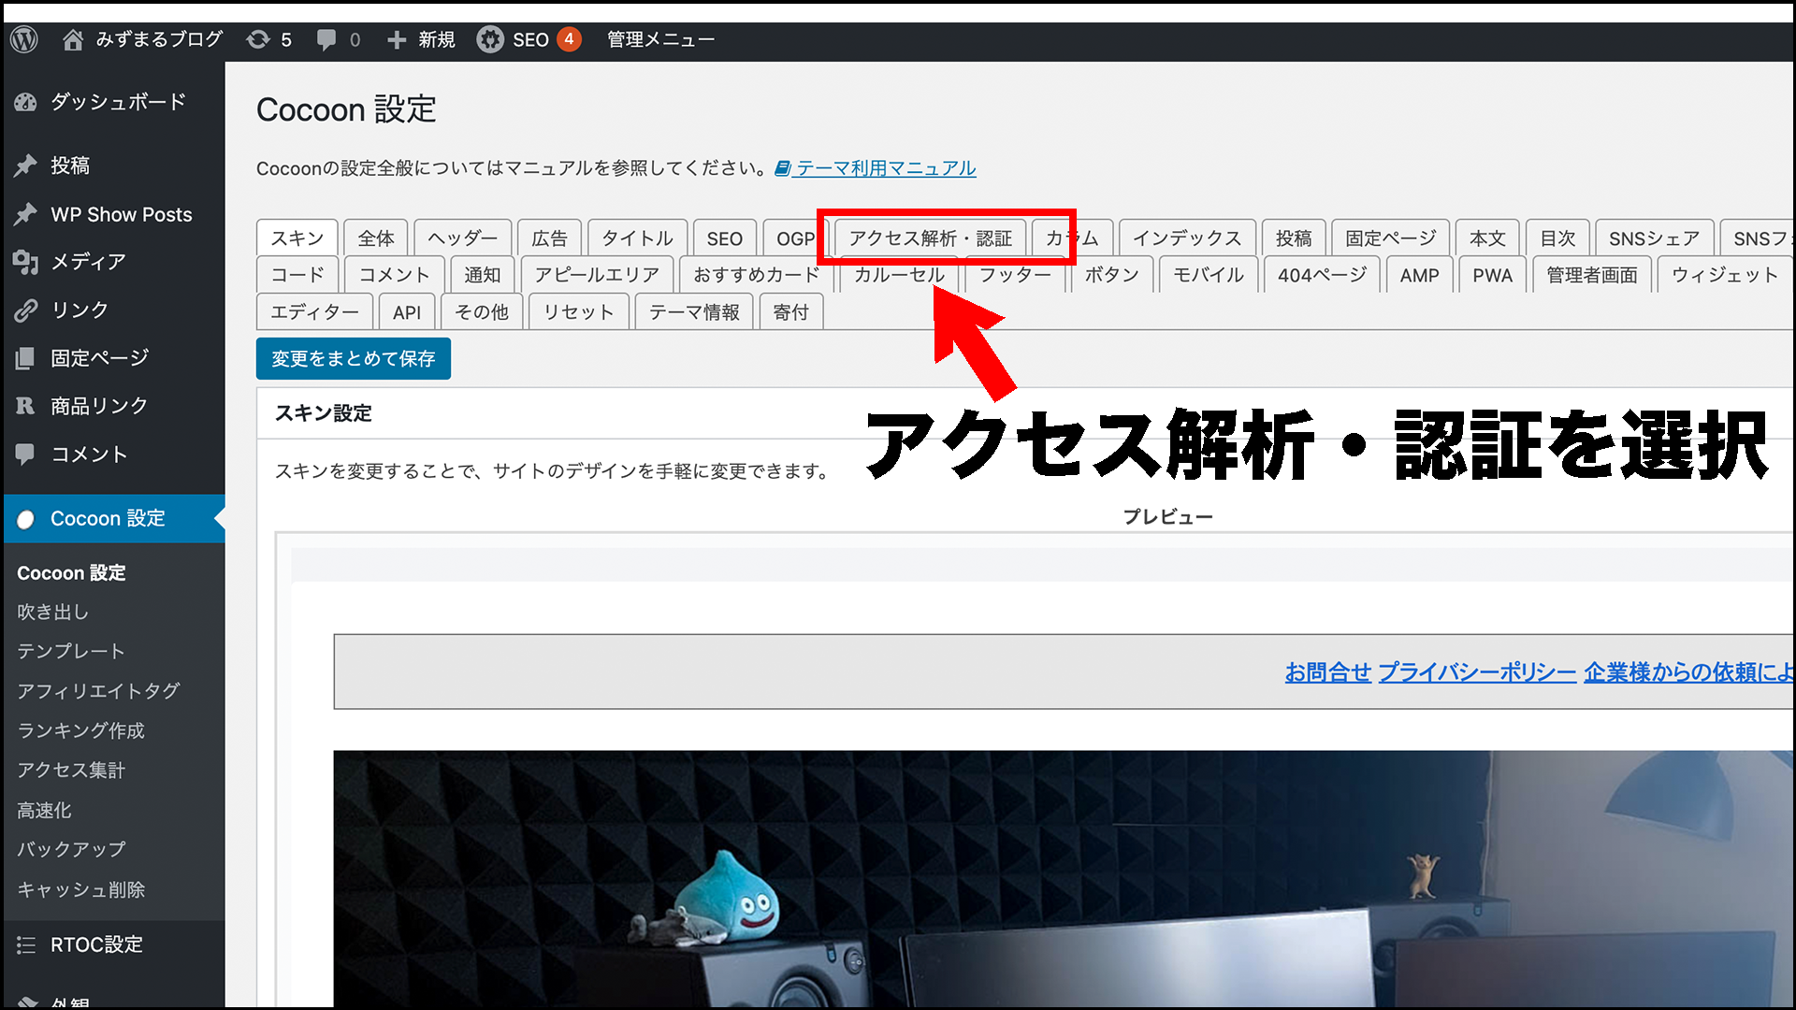The height and width of the screenshot is (1010, 1796).
Task: Click 変更をまとめて保存 button
Action: pyautogui.click(x=354, y=359)
